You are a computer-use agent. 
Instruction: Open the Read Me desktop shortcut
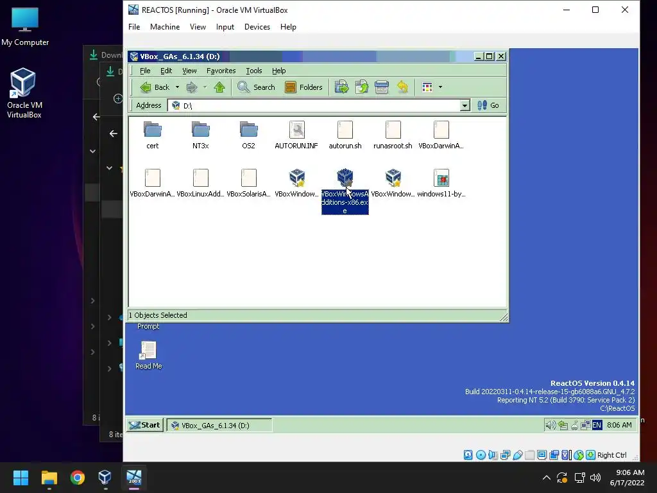148,355
